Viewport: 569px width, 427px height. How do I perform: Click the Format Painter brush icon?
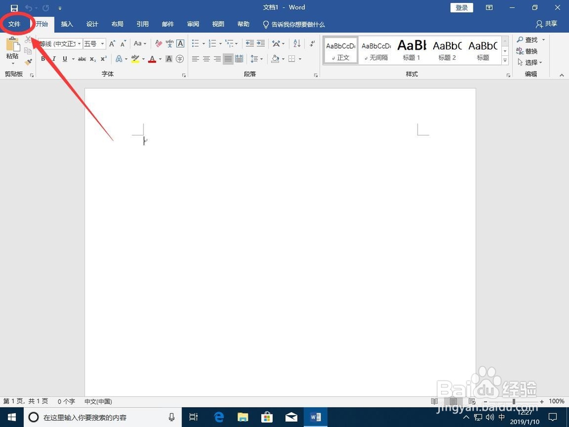click(28, 62)
